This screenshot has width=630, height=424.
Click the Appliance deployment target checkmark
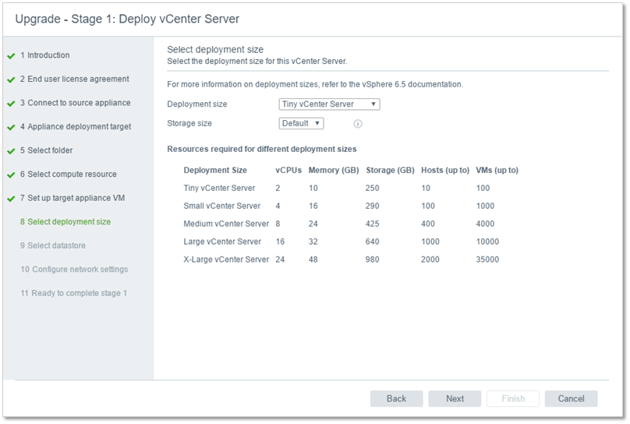point(11,127)
